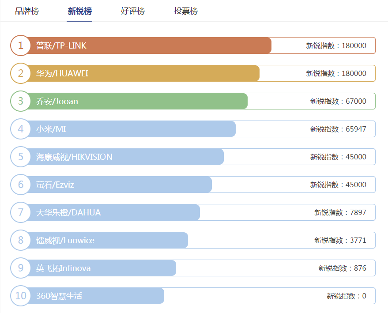Click the rank 2 circle badge
388x313 pixels.
(21, 73)
